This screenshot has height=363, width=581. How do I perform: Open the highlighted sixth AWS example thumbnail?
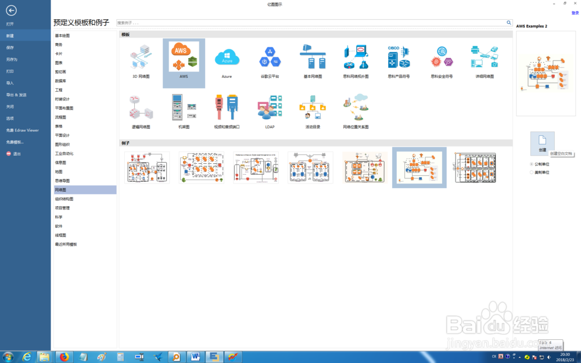coord(419,167)
